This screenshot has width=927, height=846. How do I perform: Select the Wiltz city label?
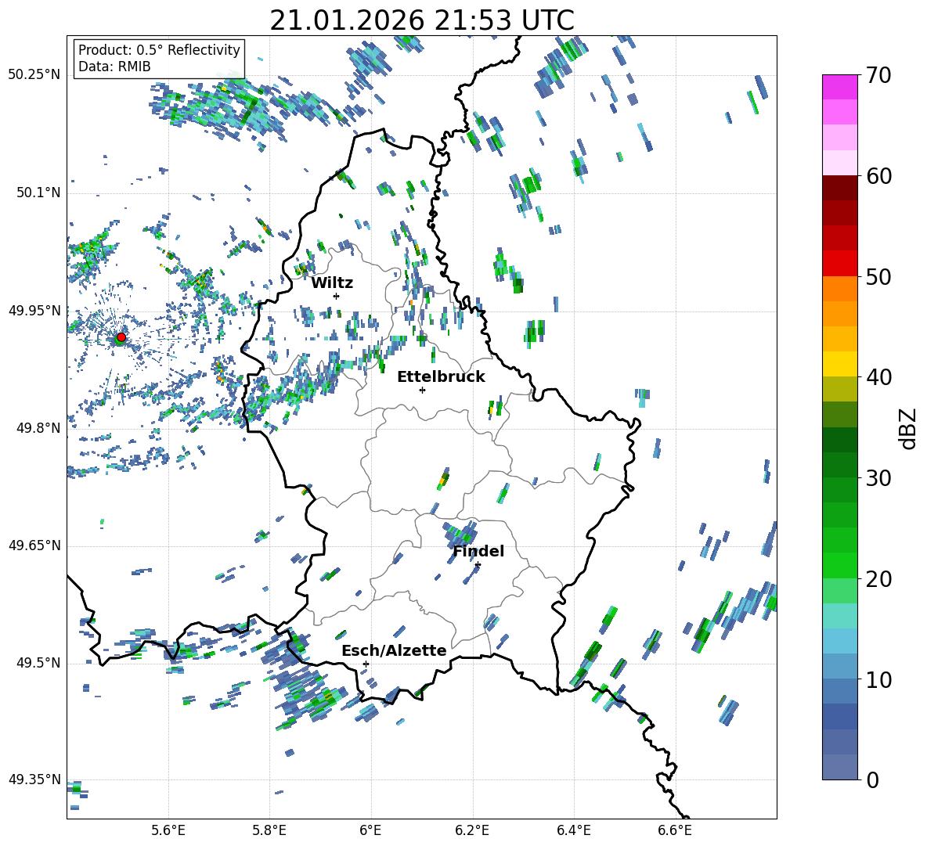tap(332, 283)
